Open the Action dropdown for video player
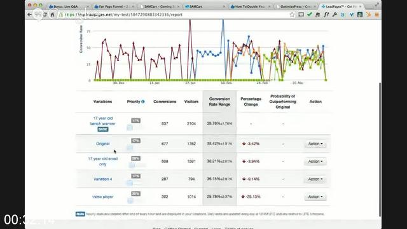Image resolution: width=407 pixels, height=229 pixels. [x=315, y=197]
